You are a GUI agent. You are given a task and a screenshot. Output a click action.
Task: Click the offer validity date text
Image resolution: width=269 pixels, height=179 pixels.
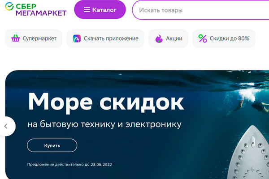tap(69, 164)
